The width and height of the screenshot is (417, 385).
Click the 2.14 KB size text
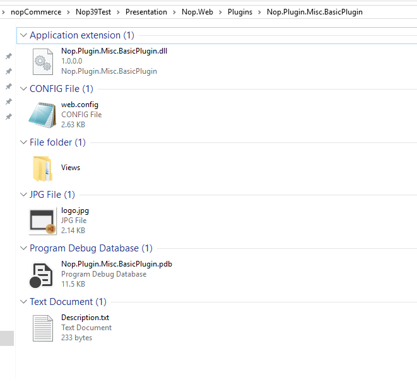(x=73, y=231)
